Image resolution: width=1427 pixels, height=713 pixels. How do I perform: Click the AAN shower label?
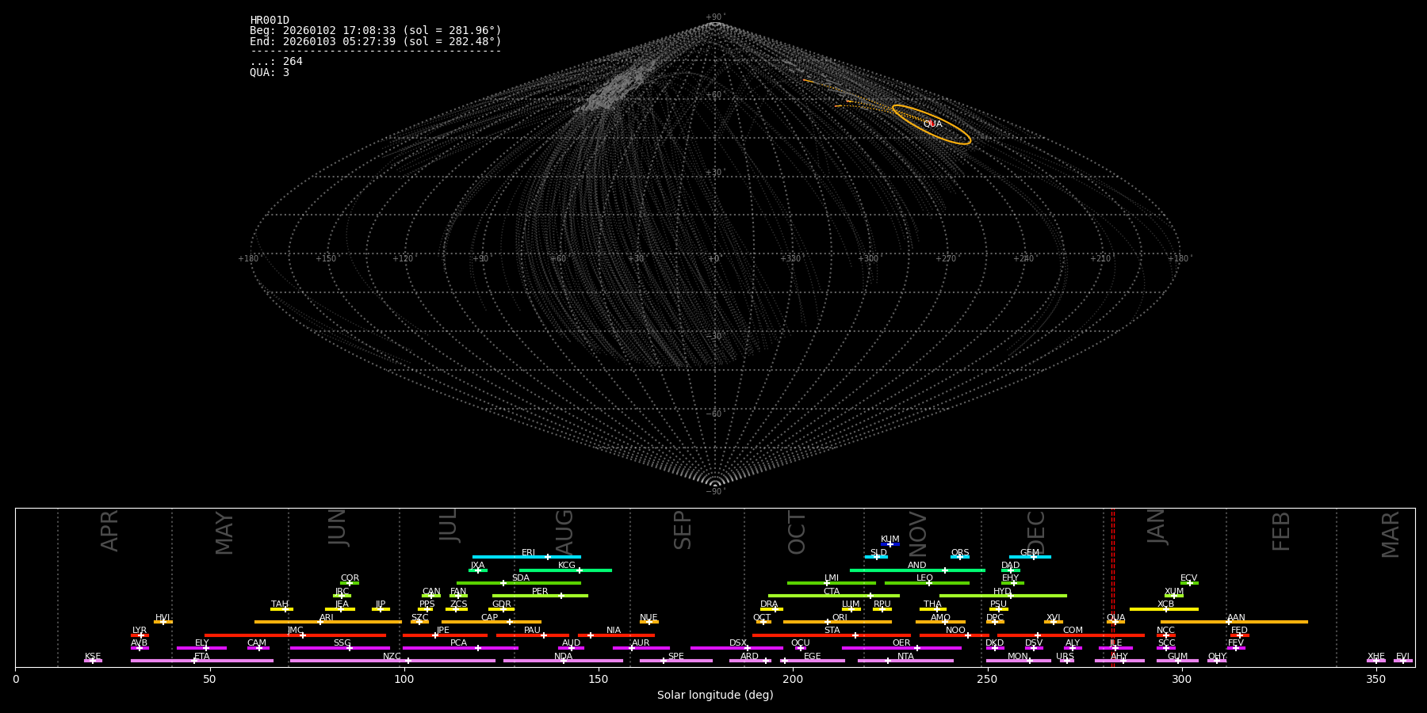[1236, 618]
